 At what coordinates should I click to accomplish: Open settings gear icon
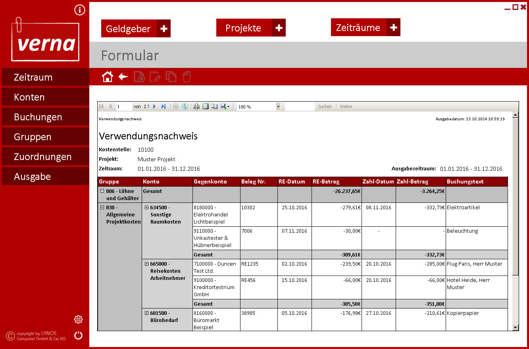coord(78,319)
